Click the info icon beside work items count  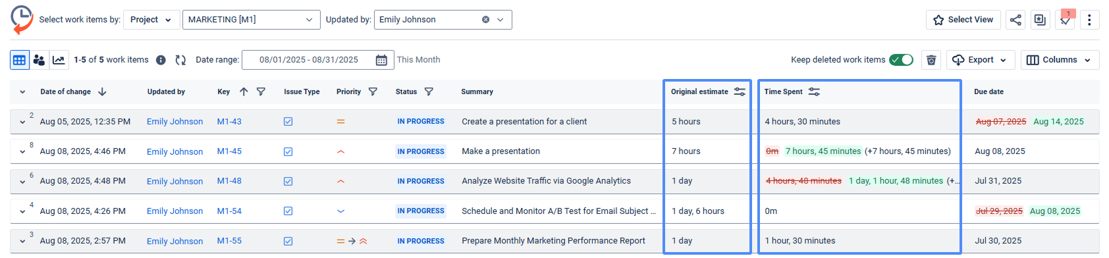tap(161, 60)
